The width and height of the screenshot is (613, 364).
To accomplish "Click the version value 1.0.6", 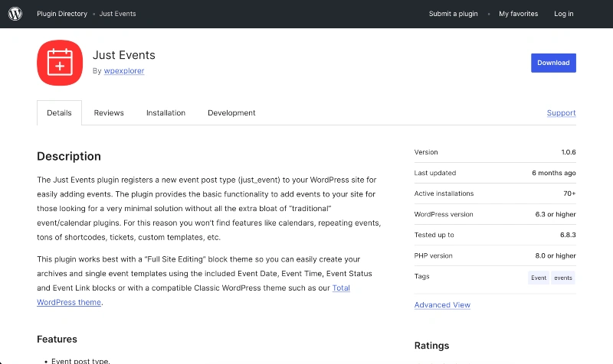I will 569,152.
